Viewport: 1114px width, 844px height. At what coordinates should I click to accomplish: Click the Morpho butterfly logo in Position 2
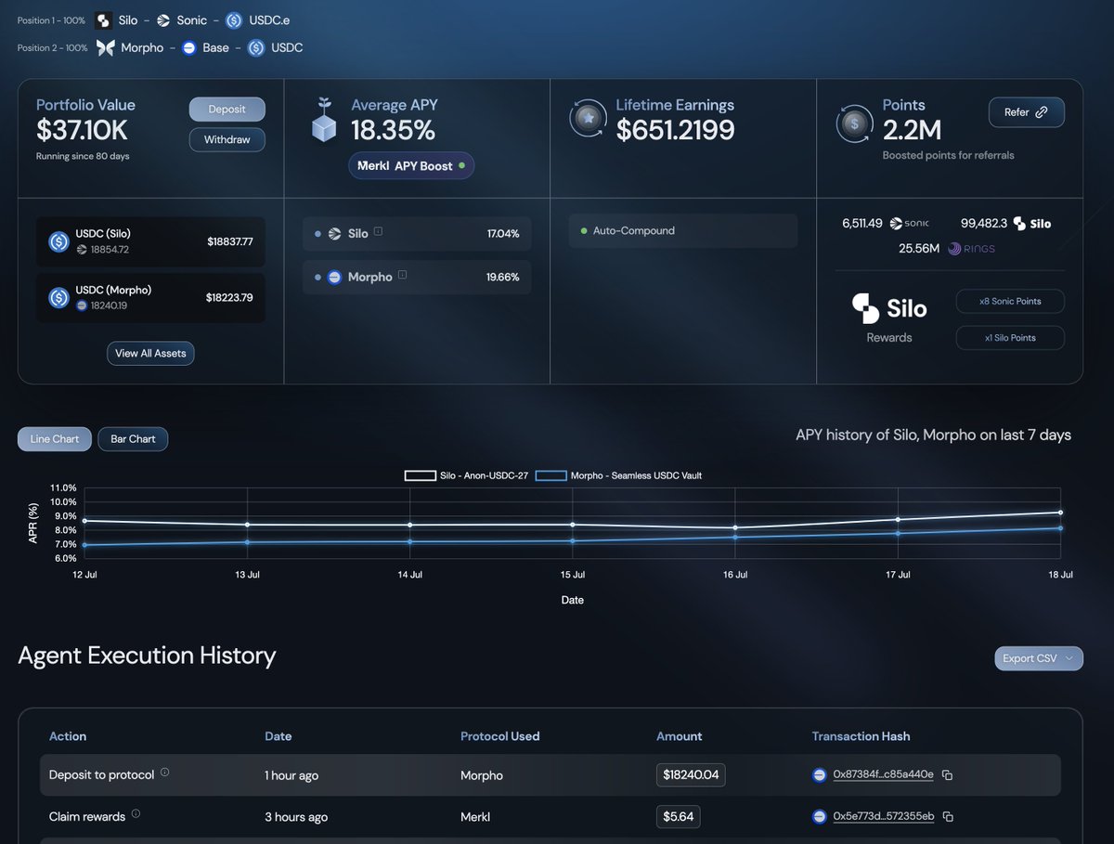point(105,47)
